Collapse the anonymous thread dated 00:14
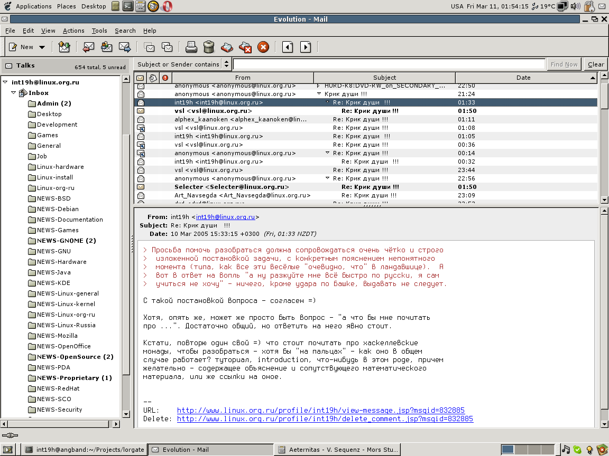Image resolution: width=609 pixels, height=456 pixels. point(327,153)
